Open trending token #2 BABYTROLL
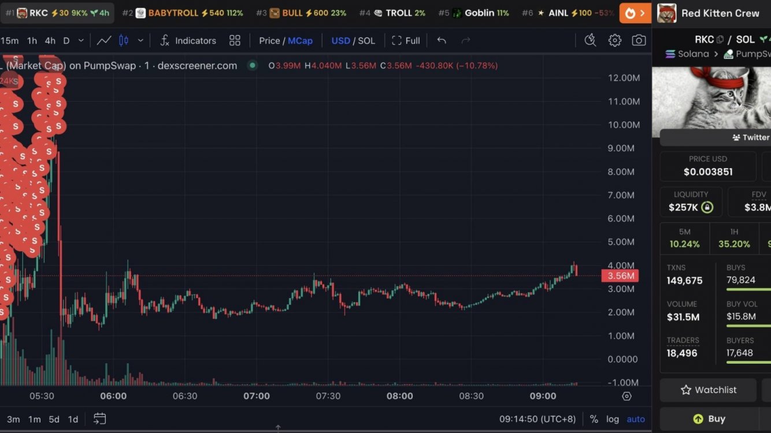 183,13
